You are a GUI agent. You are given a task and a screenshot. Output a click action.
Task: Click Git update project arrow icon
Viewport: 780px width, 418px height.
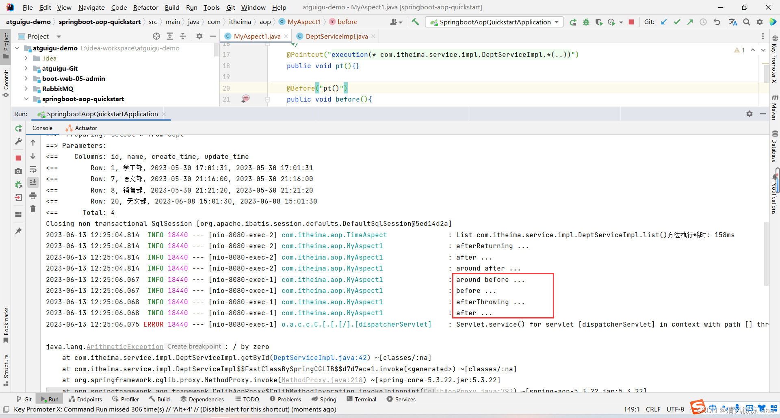[664, 22]
